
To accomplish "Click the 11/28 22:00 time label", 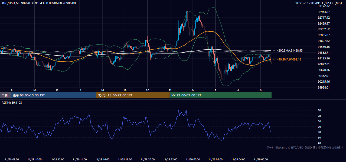I will [170, 160].
